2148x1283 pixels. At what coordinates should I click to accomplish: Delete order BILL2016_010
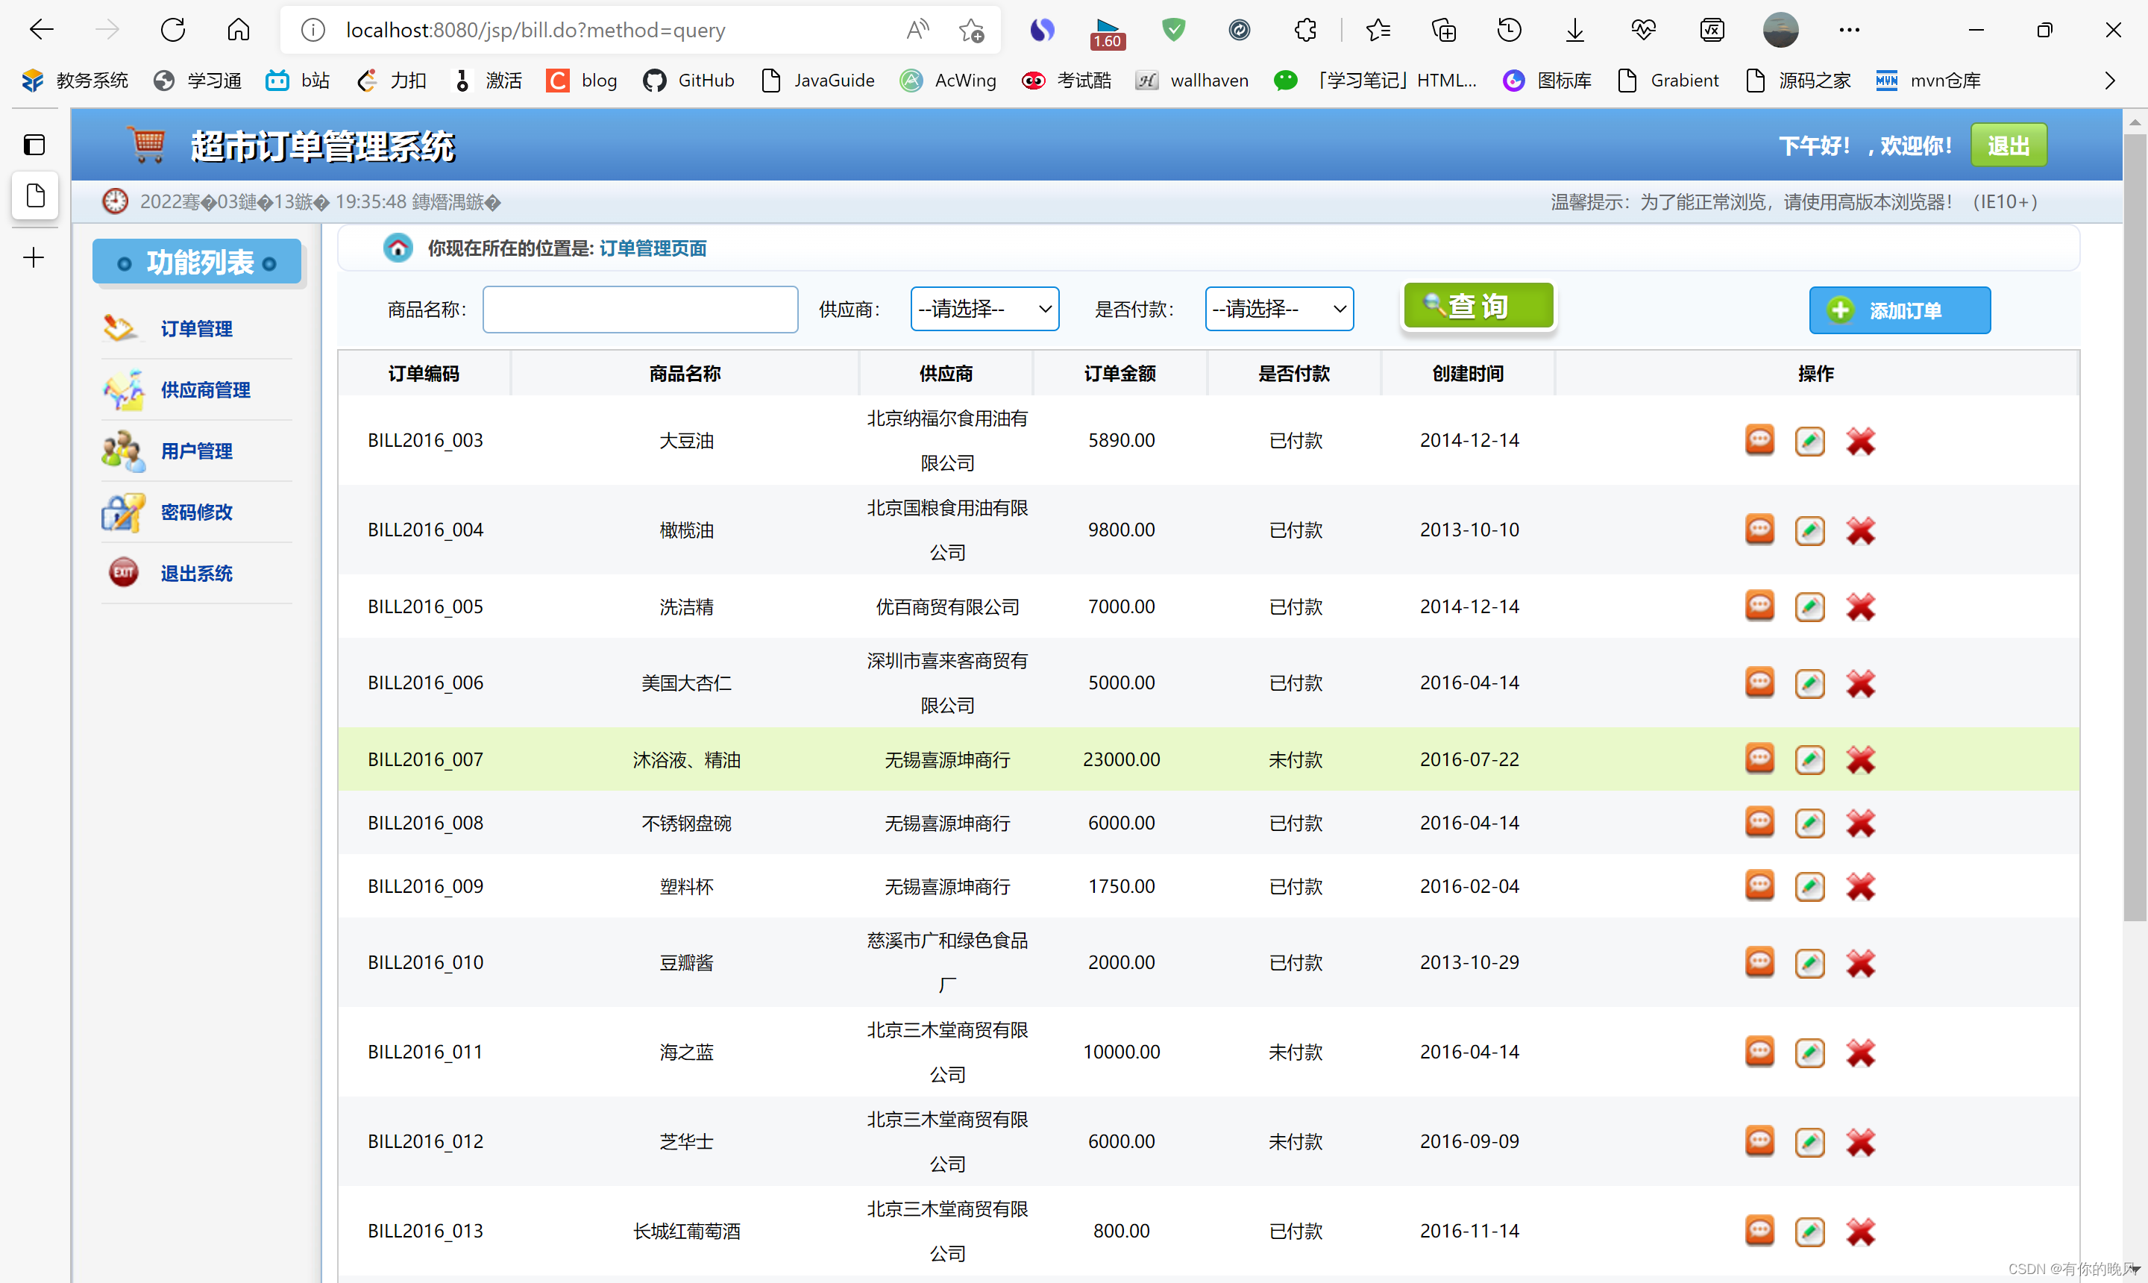click(x=1860, y=963)
